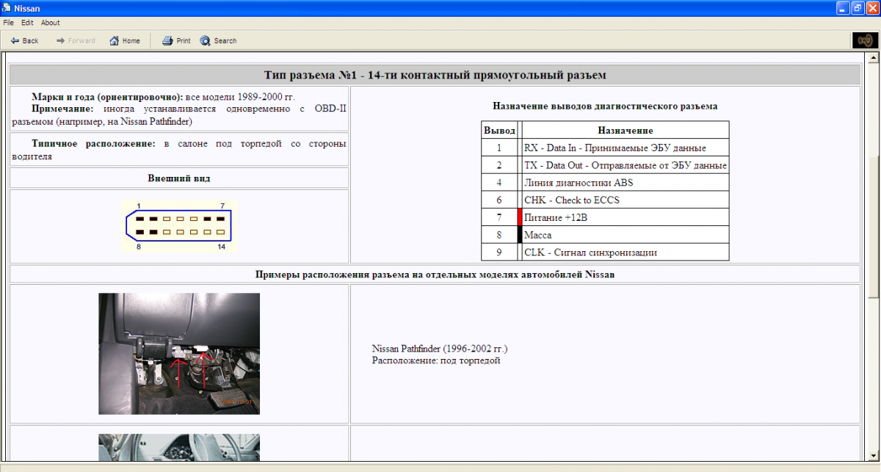Click 'Примеры расположения разъема' section header
The width and height of the screenshot is (881, 472).
pos(435,275)
